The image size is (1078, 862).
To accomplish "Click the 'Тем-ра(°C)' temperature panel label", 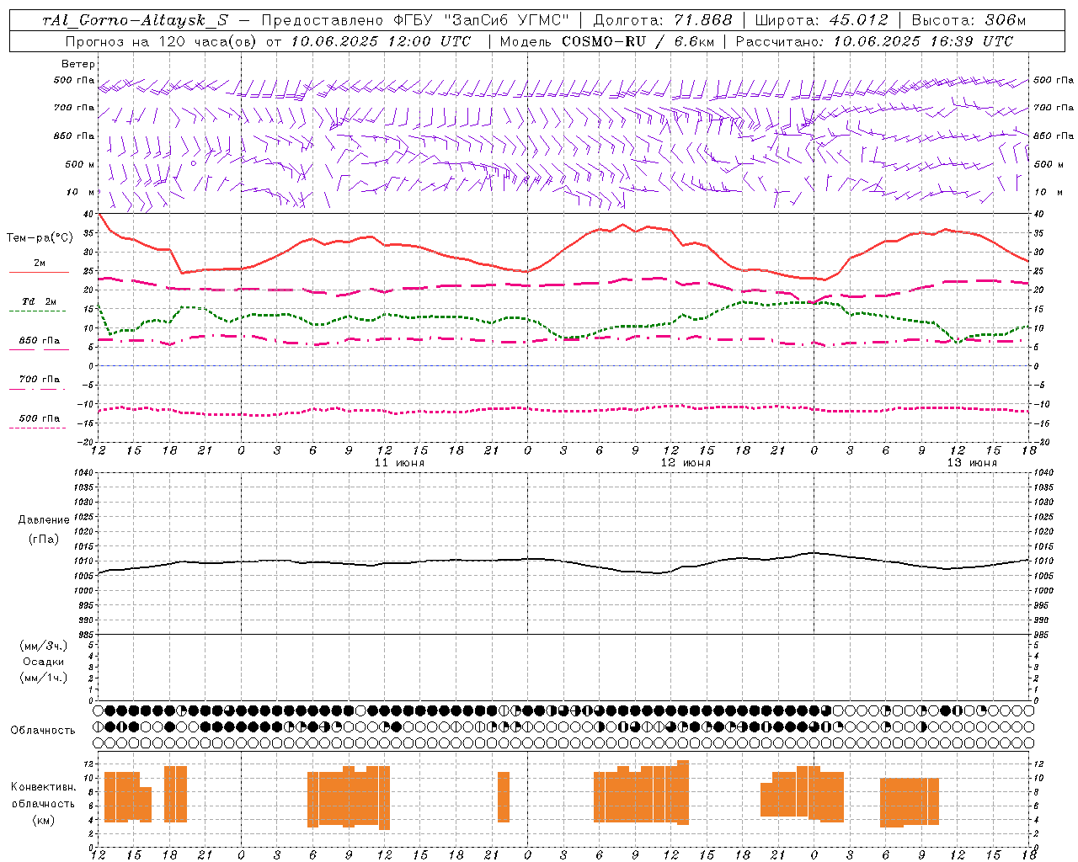I will [40, 238].
